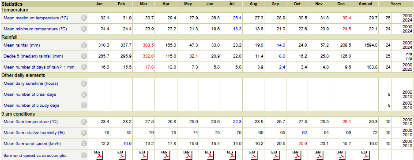The width and height of the screenshot is (414, 160).
Task: Click info icon for Mean minimum temperature
Action: tap(84, 29)
